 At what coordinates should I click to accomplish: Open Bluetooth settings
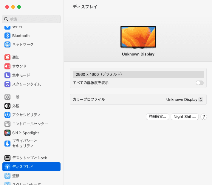click(x=31, y=36)
